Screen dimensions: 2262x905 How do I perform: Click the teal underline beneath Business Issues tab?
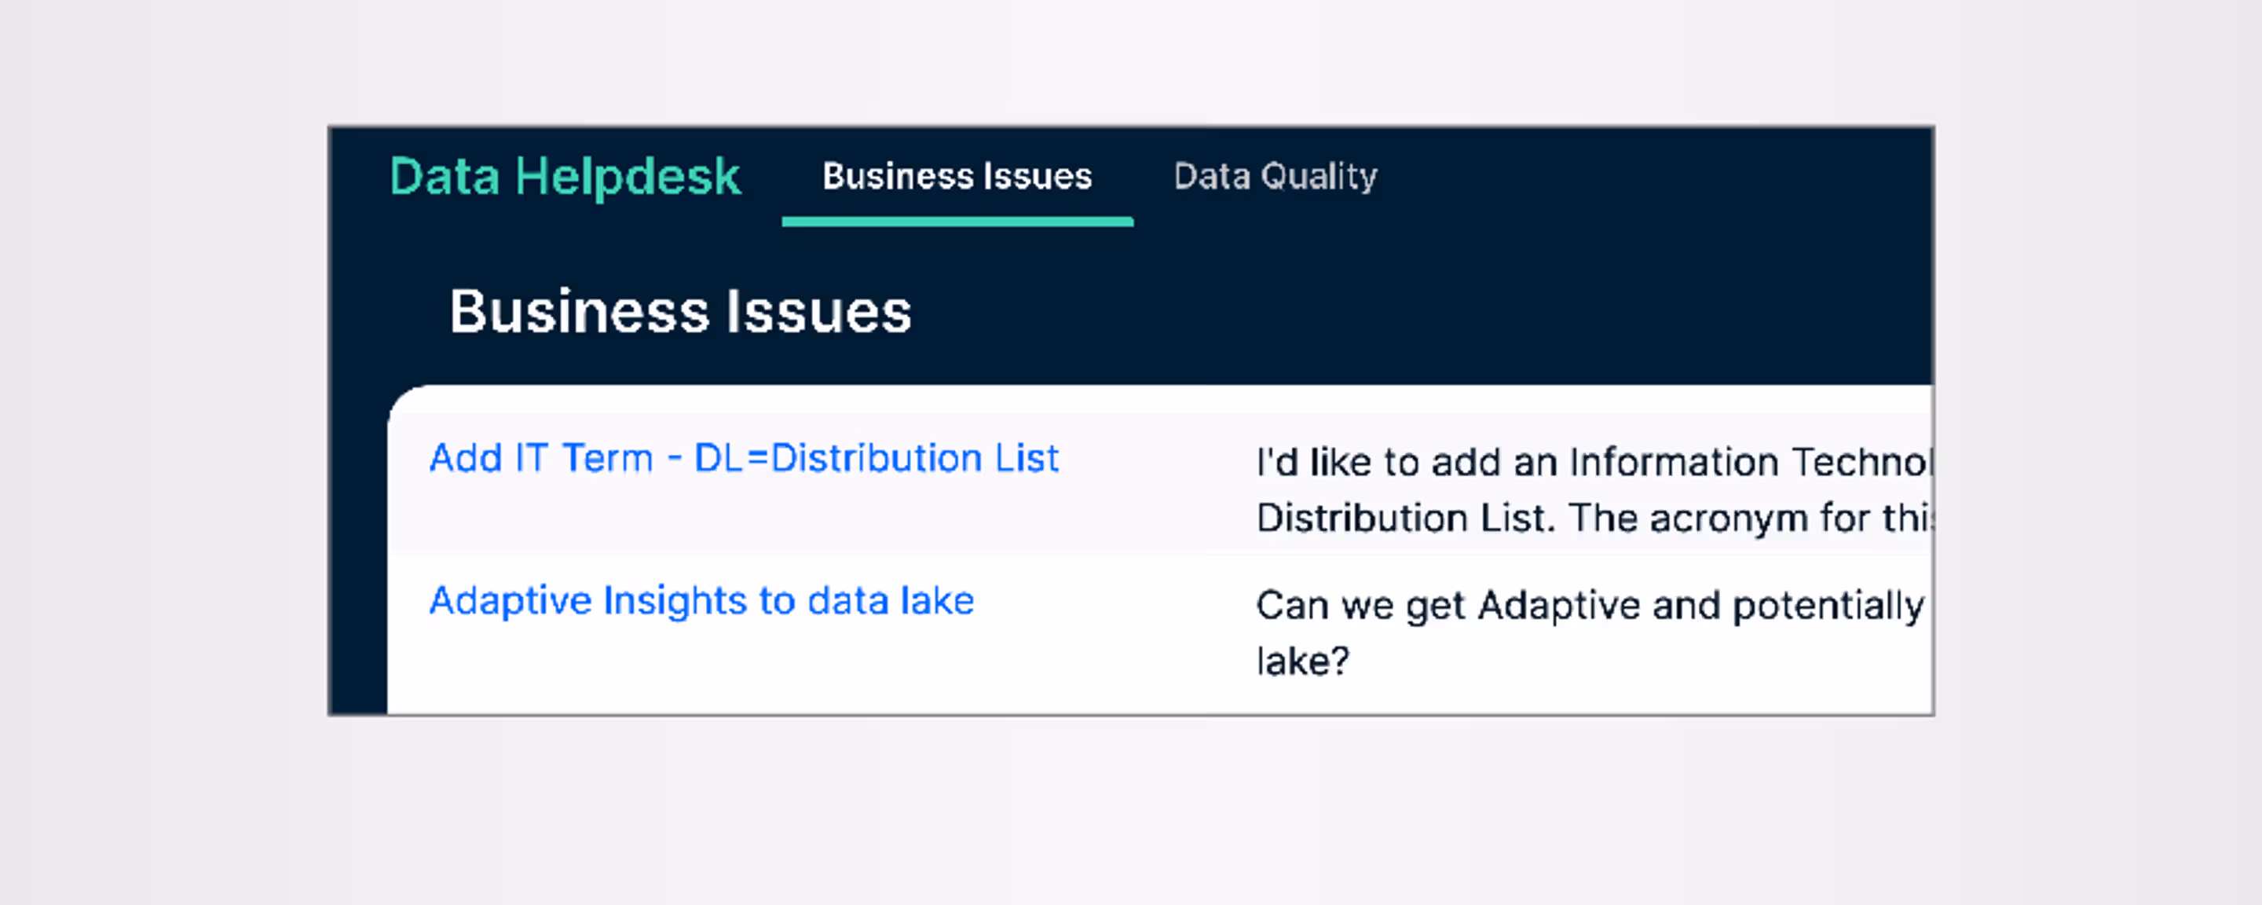(x=957, y=222)
